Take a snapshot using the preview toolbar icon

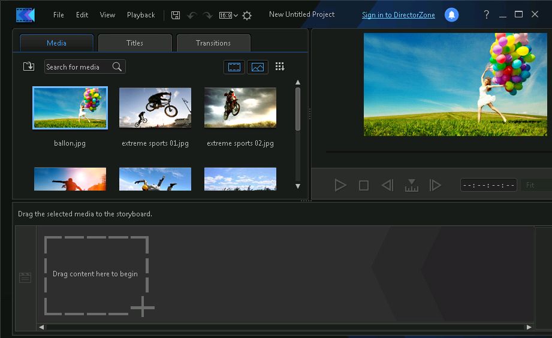coord(411,185)
